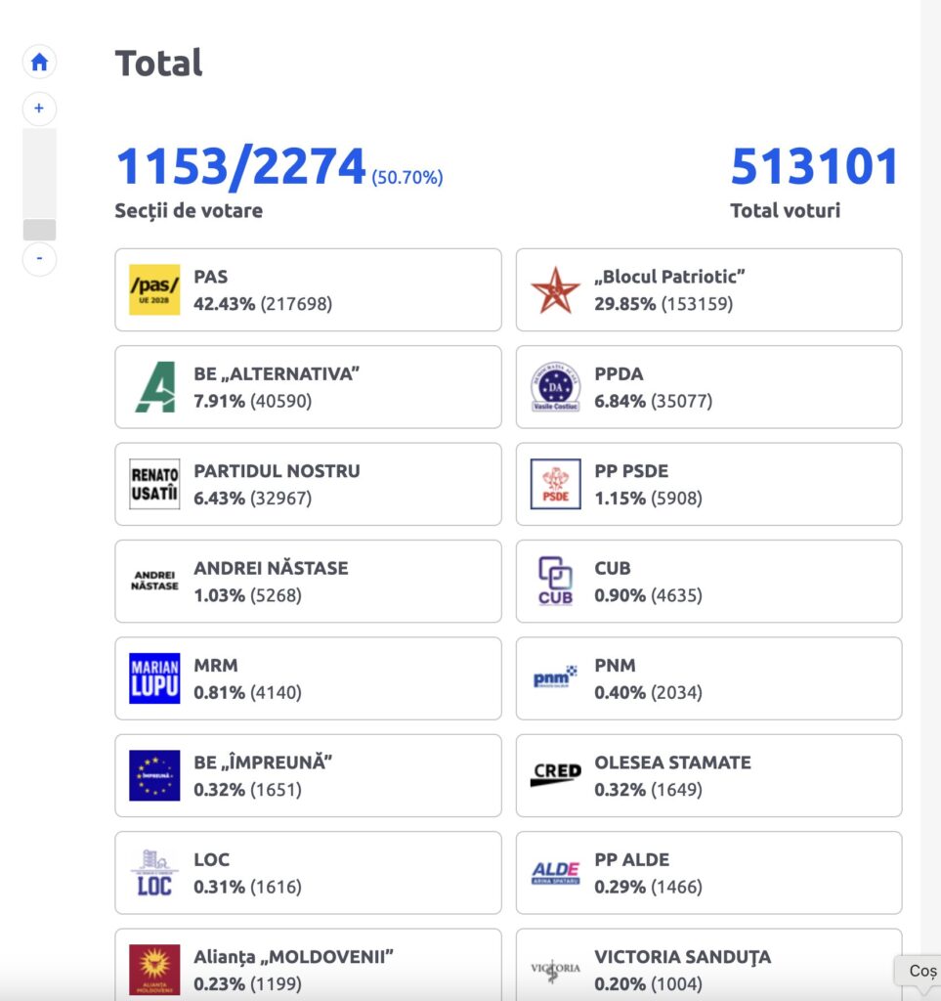Click the 1153/2274 polling stations count

pyautogui.click(x=240, y=166)
